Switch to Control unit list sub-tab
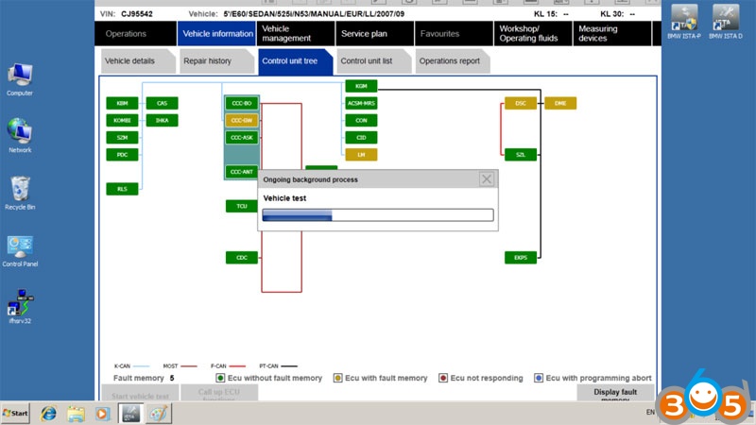756x425 pixels. [x=373, y=61]
